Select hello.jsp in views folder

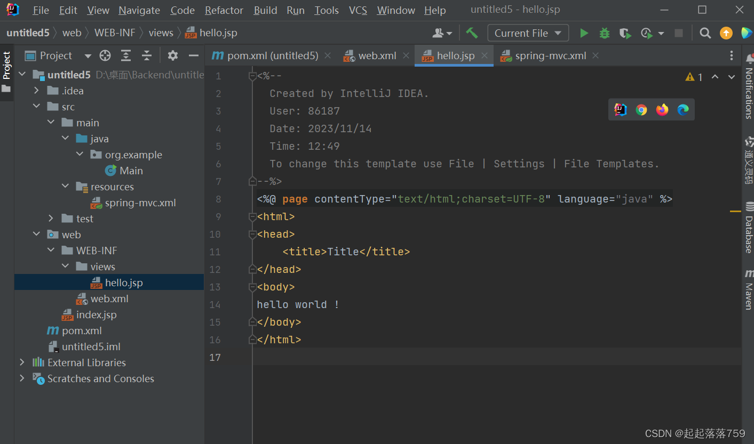pos(116,282)
